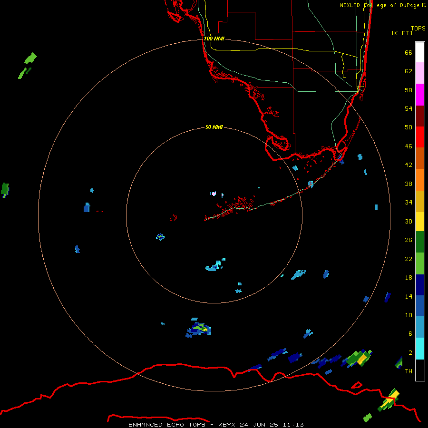The image size is (428, 428).
Task: Click the 26 legend value
Action: coord(409,240)
